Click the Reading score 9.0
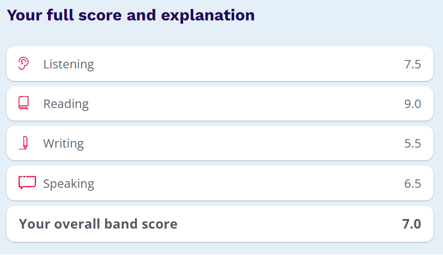Image resolution: width=443 pixels, height=255 pixels. coord(412,104)
